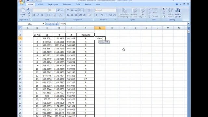Click the Font Color letter A icon
This screenshot has width=208, height=117.
[x=60, y=15]
